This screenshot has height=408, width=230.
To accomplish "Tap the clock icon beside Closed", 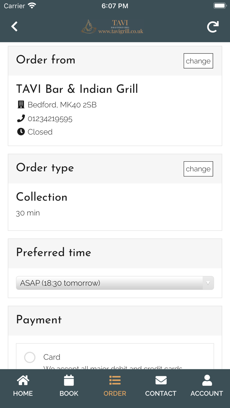I will tap(21, 132).
